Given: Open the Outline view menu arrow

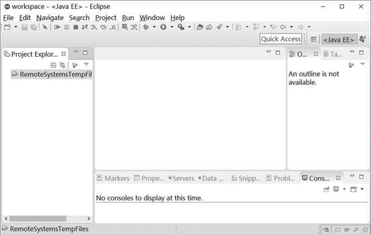Looking at the screenshot, I should tap(362, 64).
